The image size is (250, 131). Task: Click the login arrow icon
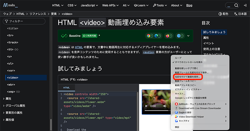245,5
